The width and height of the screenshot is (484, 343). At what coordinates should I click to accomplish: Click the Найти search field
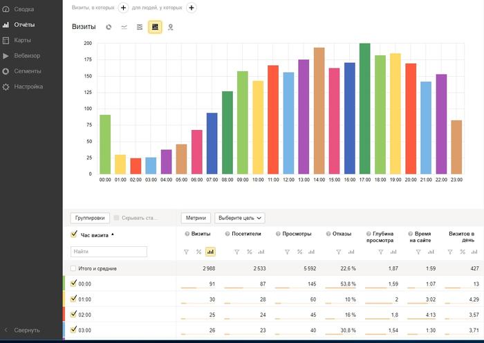tap(109, 252)
